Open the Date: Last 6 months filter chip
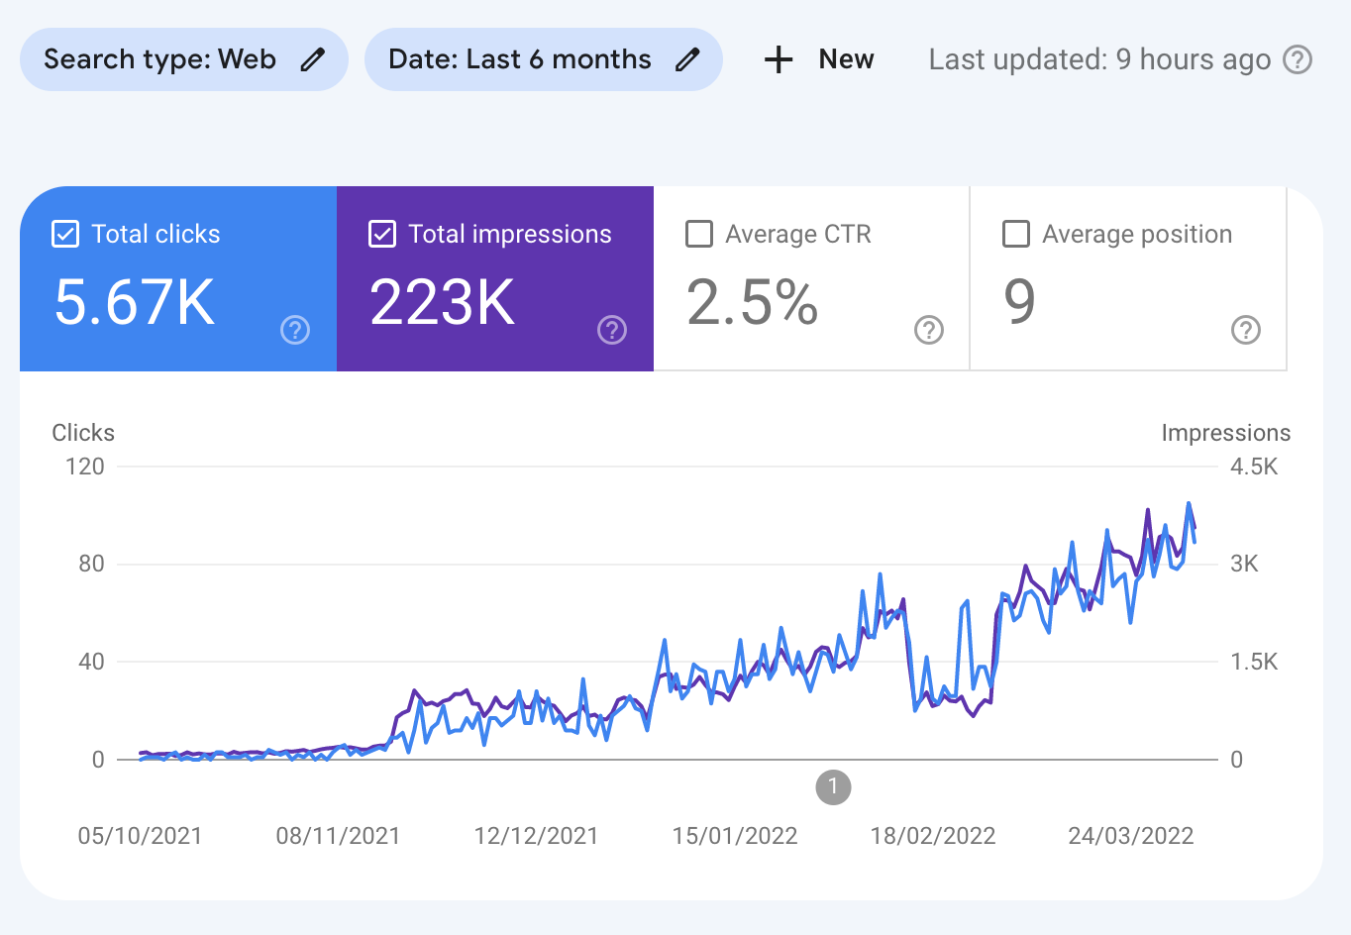This screenshot has width=1351, height=935. pyautogui.click(x=544, y=59)
